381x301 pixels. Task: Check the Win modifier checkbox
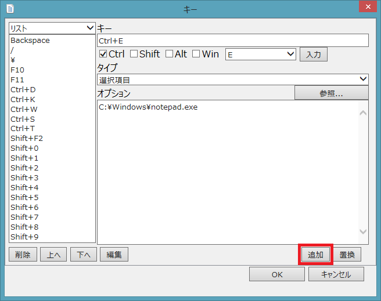click(196, 54)
